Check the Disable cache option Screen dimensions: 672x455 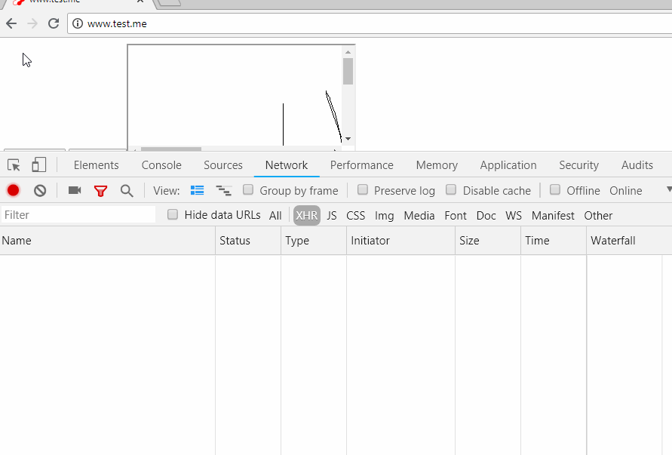pyautogui.click(x=452, y=190)
